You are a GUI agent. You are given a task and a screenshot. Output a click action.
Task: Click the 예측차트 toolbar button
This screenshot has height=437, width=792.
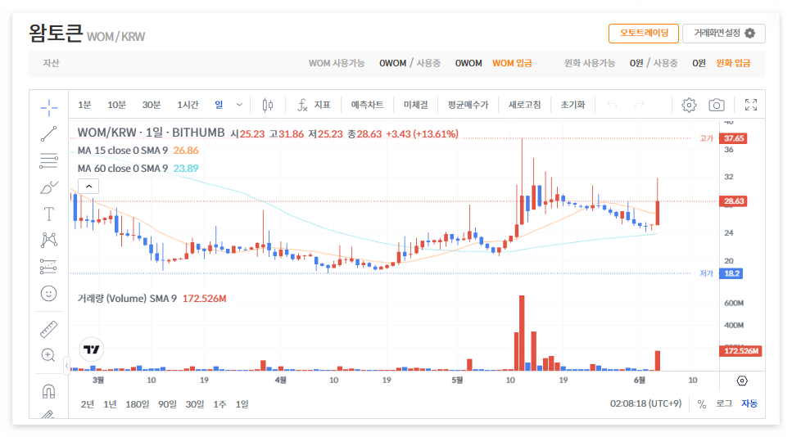(x=367, y=105)
